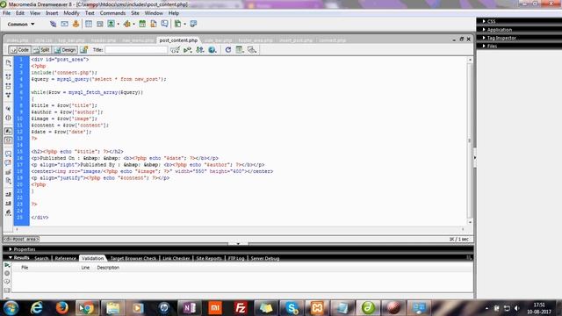Open the Images icon dropdown arrow

click(x=119, y=24)
